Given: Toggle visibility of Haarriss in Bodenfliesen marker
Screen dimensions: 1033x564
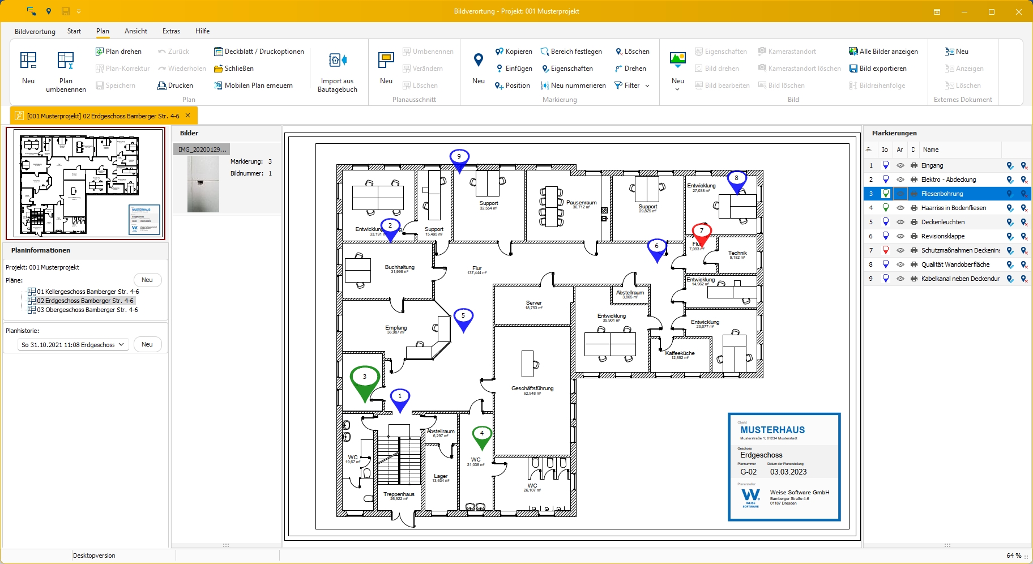Looking at the screenshot, I should 900,208.
